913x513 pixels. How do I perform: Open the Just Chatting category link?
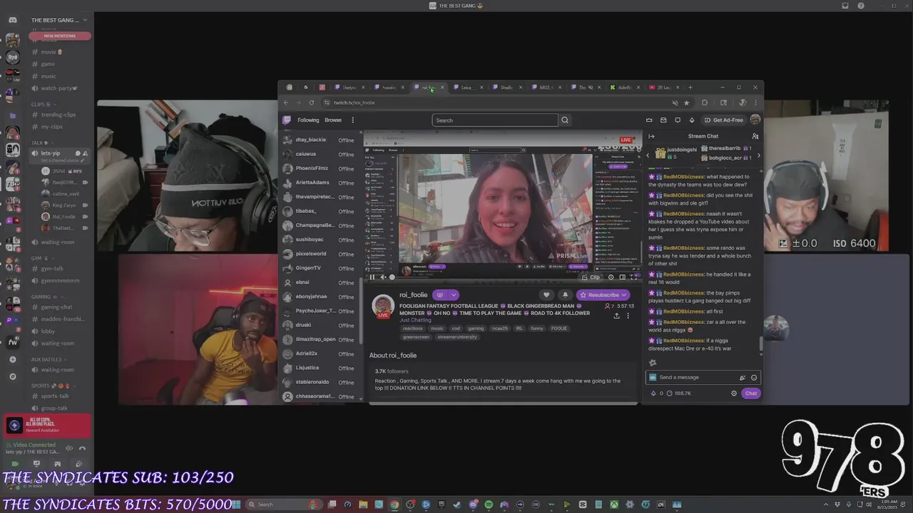(414, 320)
